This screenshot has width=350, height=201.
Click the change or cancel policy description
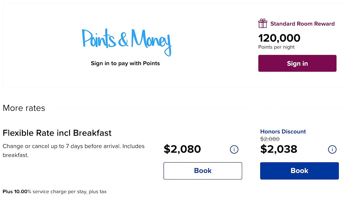[73, 151]
